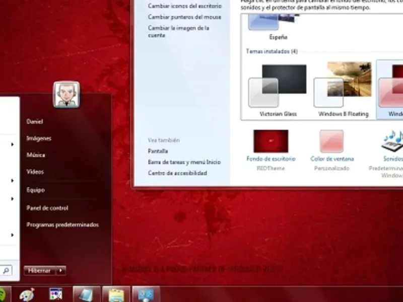Switch to Personalization window taskbar icon

146,294
